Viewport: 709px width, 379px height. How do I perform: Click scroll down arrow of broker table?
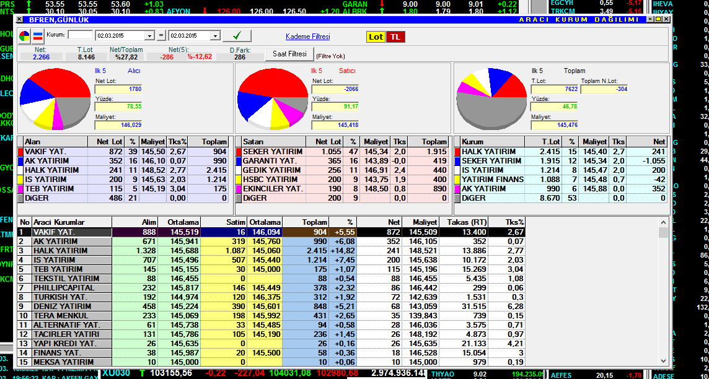click(x=664, y=361)
